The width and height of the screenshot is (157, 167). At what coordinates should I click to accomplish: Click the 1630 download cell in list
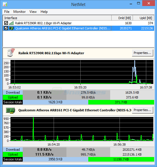coord(128,23)
